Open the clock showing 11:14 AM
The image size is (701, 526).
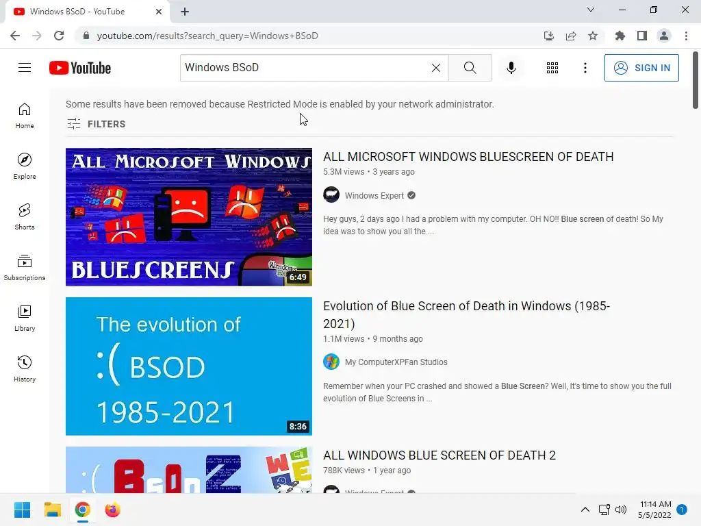coord(654,510)
